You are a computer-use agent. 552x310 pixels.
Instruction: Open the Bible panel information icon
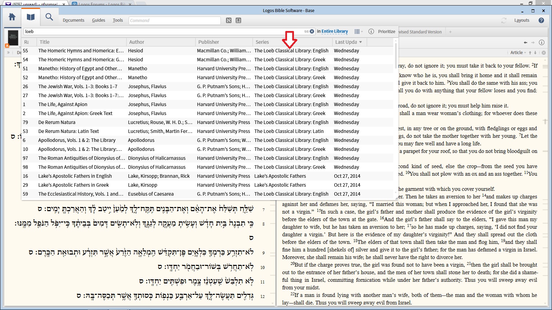point(542,42)
